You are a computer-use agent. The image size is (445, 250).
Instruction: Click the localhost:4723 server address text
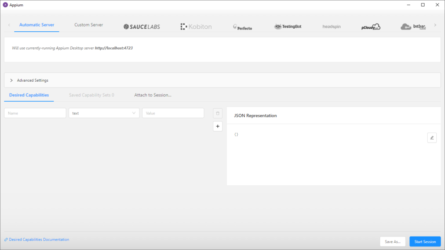click(x=114, y=48)
